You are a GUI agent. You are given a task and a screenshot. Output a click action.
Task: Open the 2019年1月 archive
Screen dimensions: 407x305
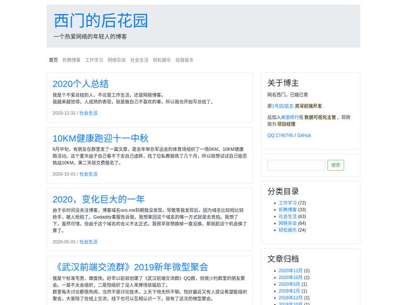click(289, 291)
